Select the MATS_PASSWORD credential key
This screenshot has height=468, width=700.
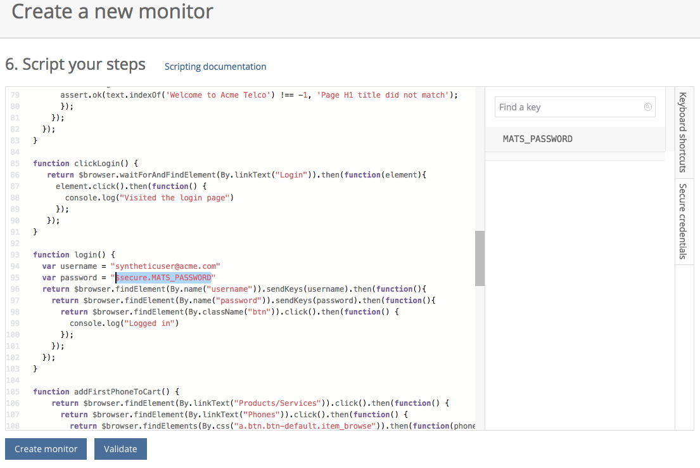(x=575, y=139)
